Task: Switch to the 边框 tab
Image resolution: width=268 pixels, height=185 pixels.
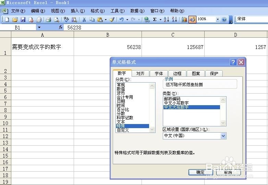Action: (x=177, y=74)
